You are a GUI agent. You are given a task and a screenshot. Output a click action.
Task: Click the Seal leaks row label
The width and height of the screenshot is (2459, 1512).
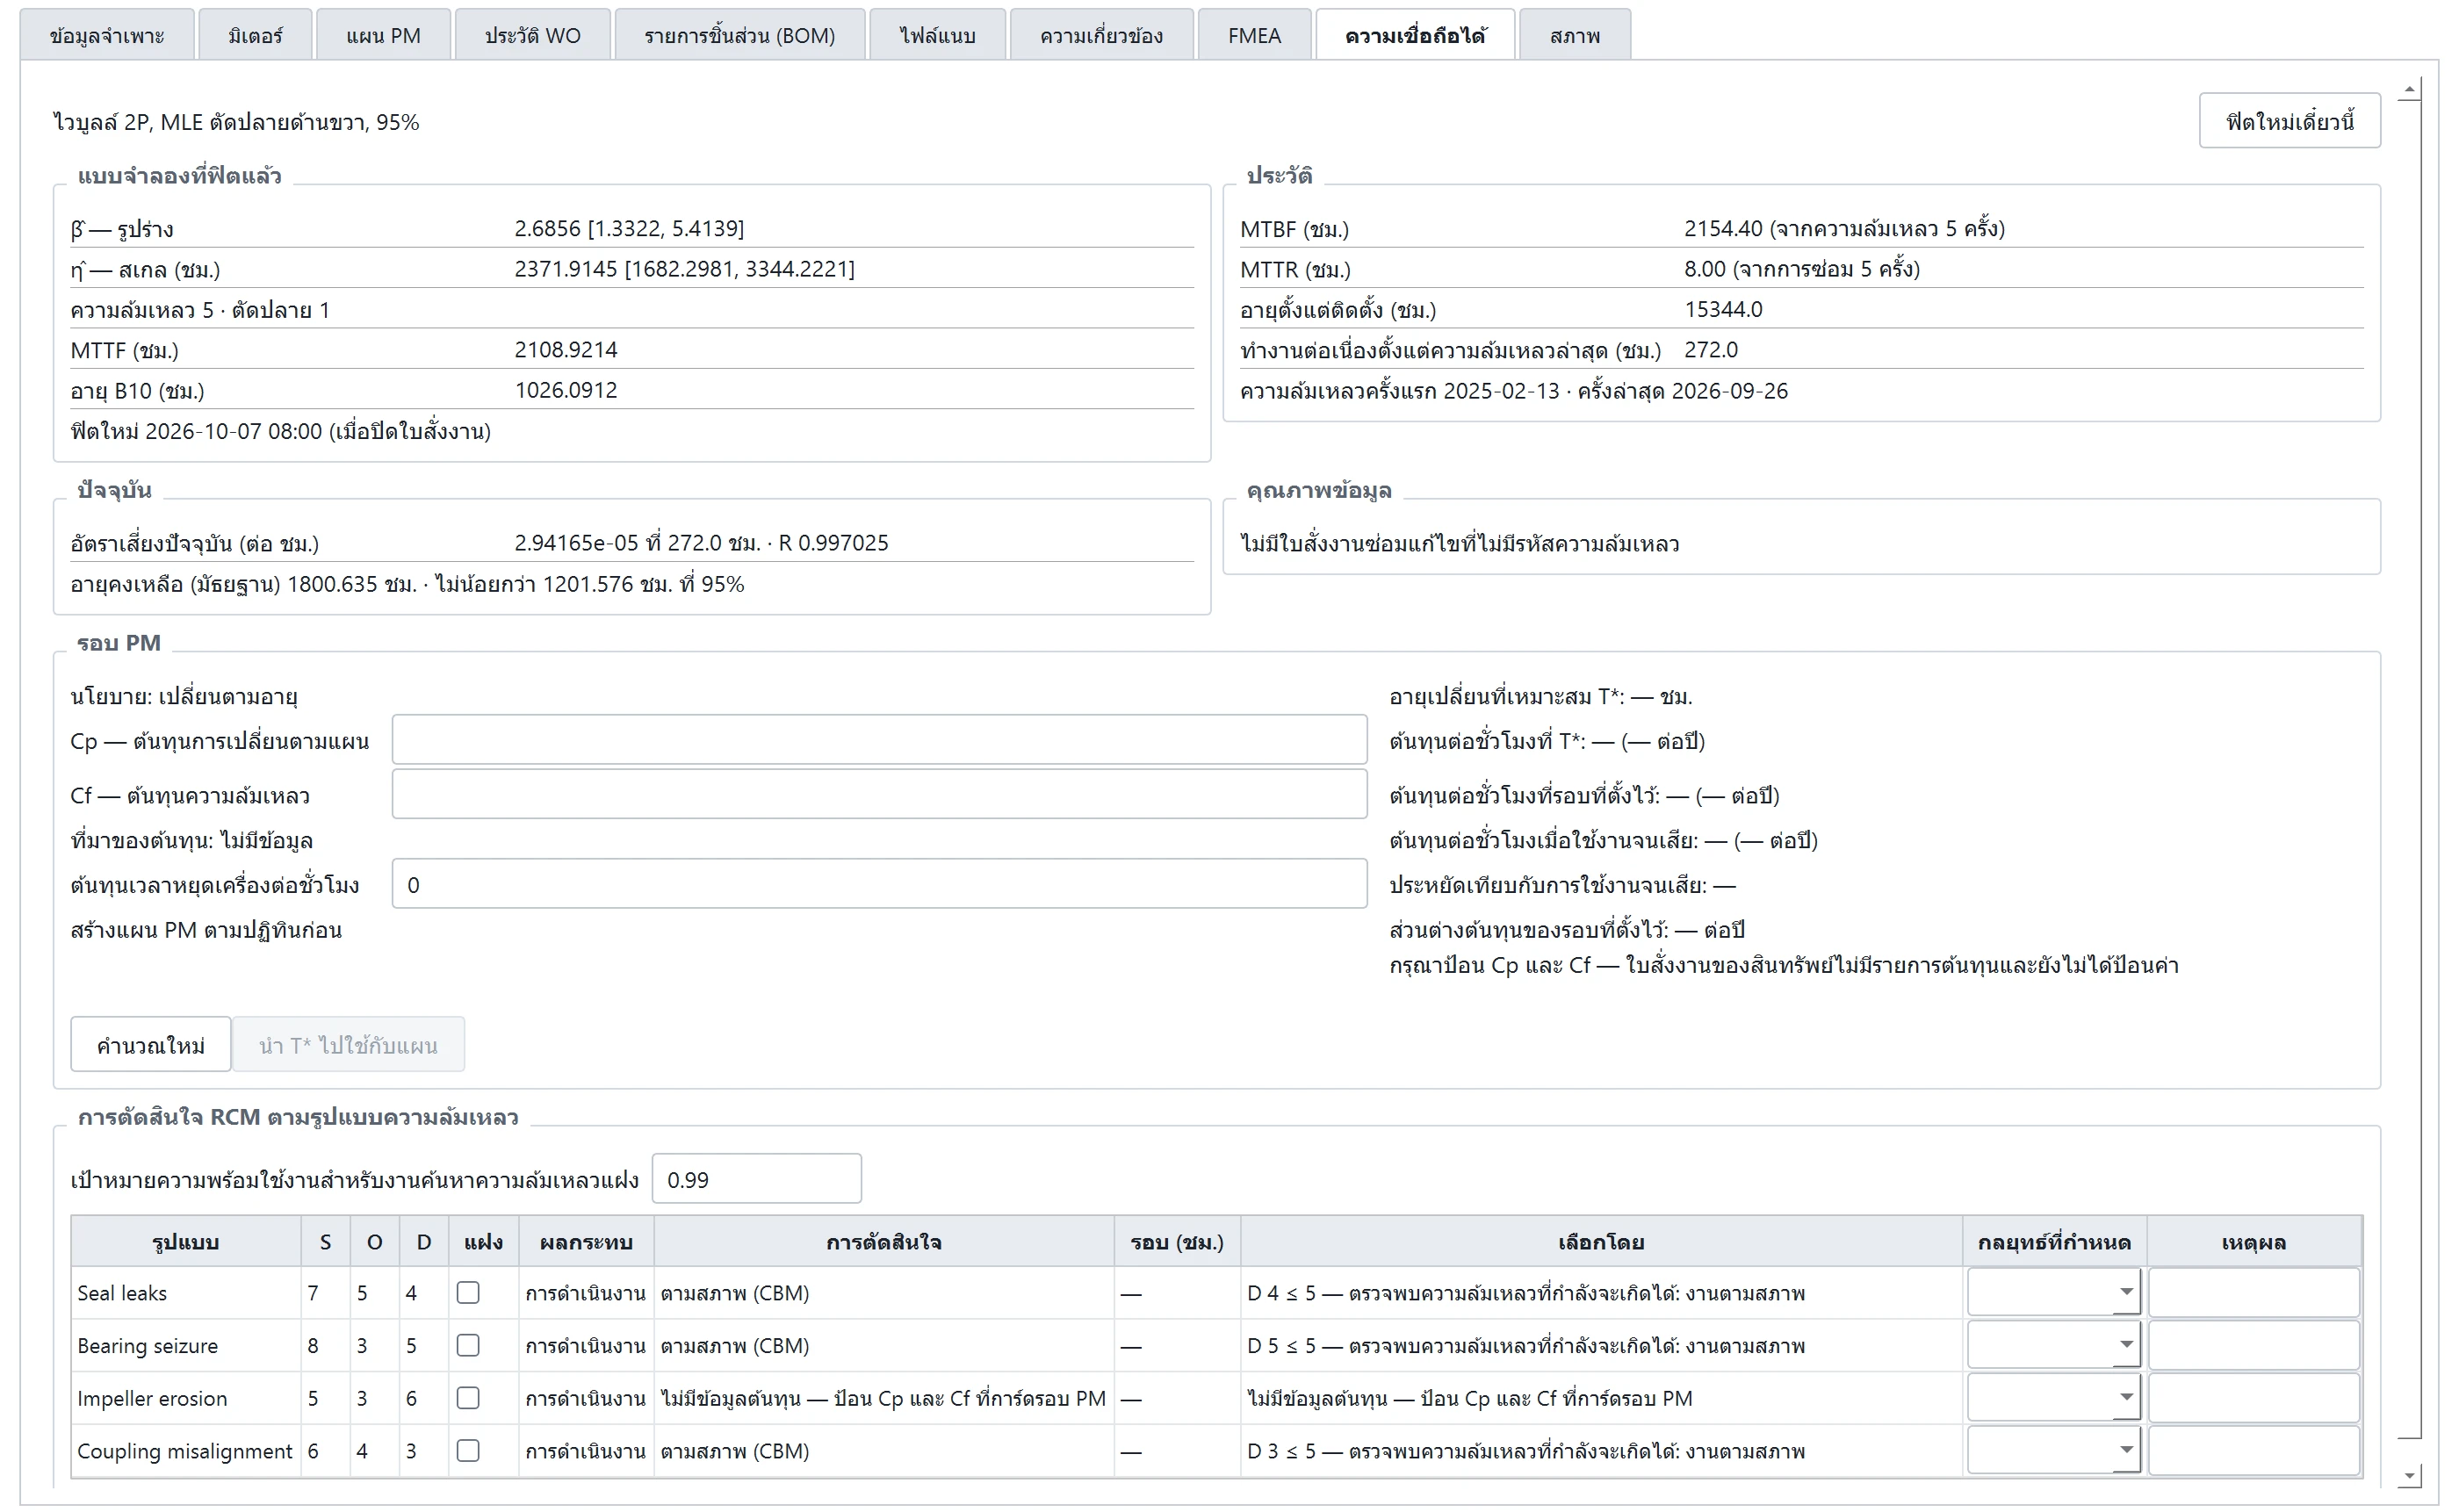122,1292
